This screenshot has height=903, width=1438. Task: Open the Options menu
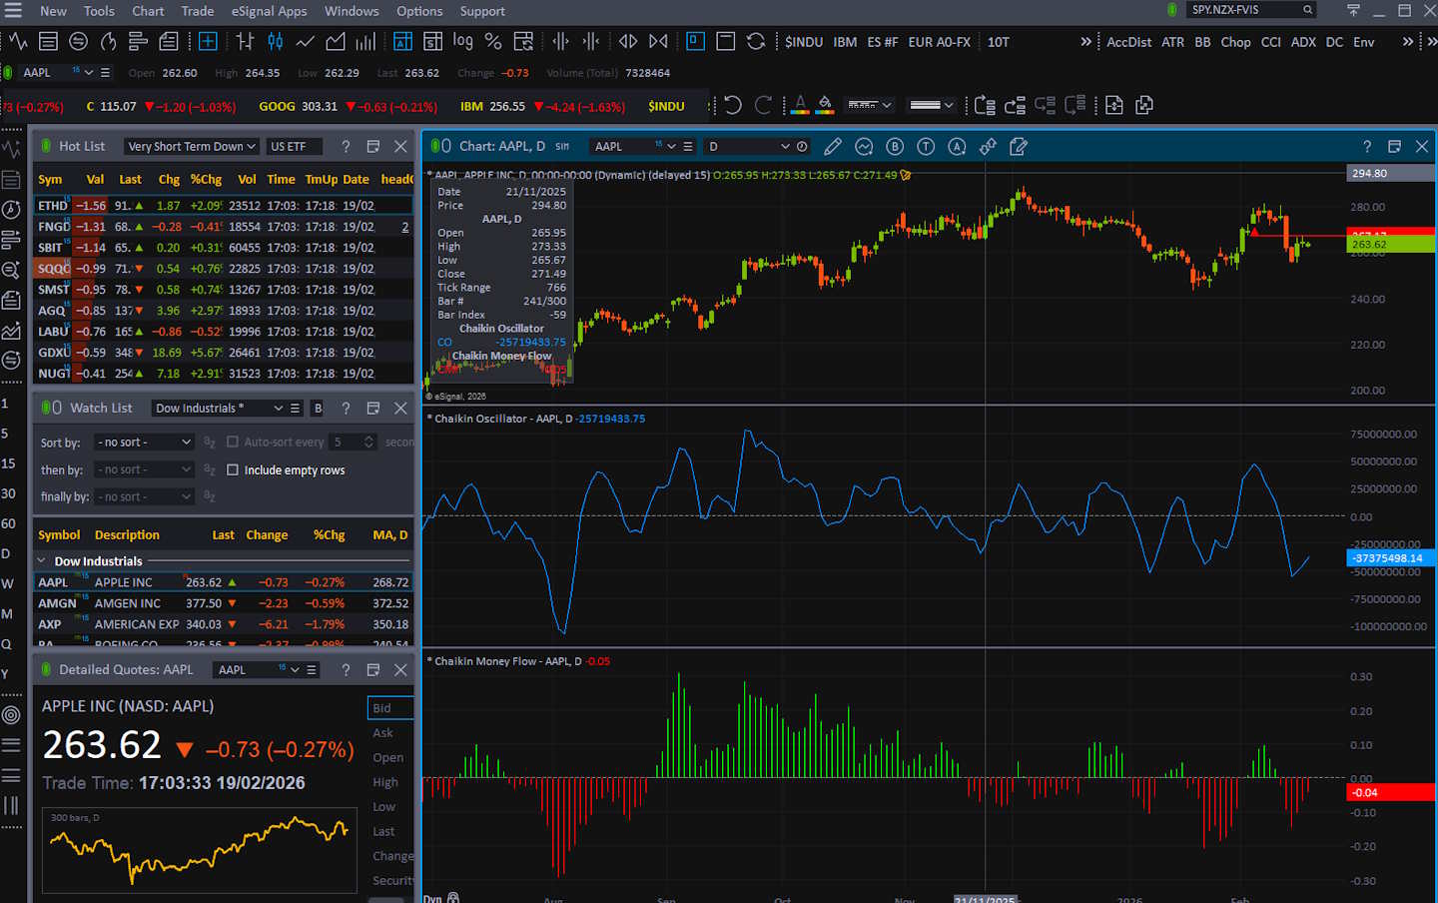click(x=419, y=11)
